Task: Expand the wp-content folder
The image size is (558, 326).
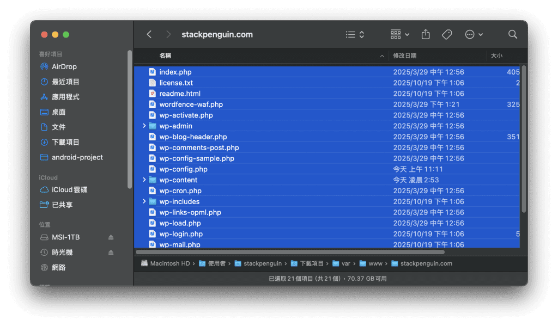Action: pyautogui.click(x=144, y=180)
